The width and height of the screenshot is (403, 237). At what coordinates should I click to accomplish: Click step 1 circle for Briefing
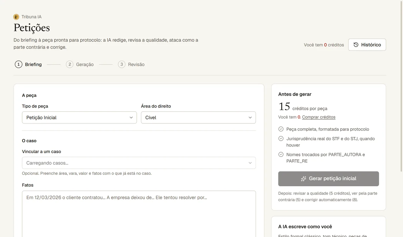[18, 64]
